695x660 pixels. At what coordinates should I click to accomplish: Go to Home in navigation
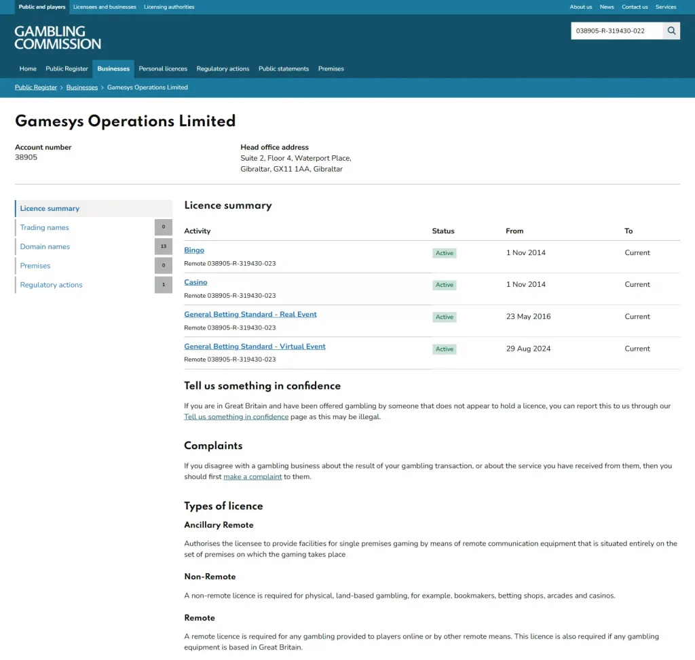tap(28, 69)
